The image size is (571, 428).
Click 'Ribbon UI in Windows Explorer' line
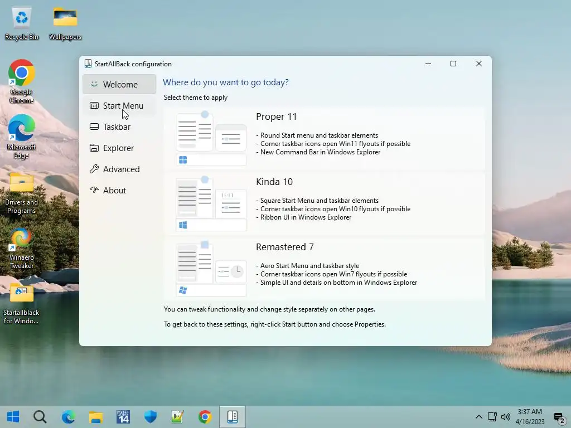[304, 217]
